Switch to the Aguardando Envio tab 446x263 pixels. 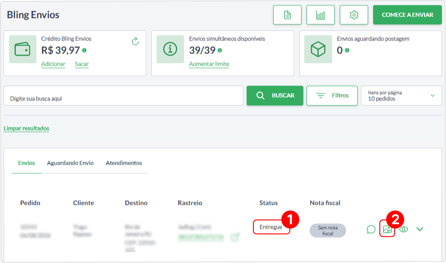point(70,163)
